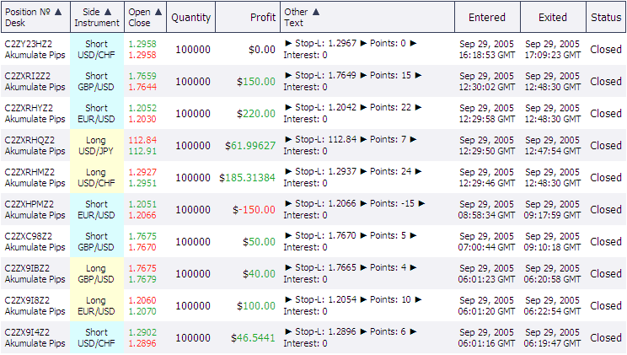Viewport: 627px width, 355px height.
Task: Click the sort arrow beside Other
Action: pyautogui.click(x=316, y=12)
